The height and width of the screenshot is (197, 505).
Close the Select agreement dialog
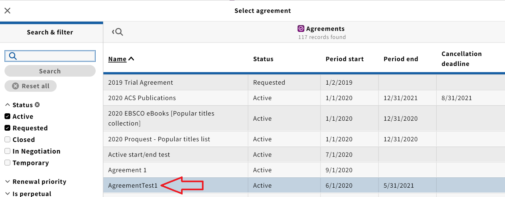pyautogui.click(x=7, y=11)
